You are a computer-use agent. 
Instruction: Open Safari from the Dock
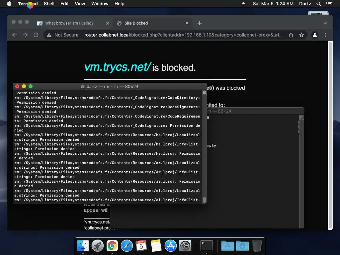pyautogui.click(x=127, y=246)
